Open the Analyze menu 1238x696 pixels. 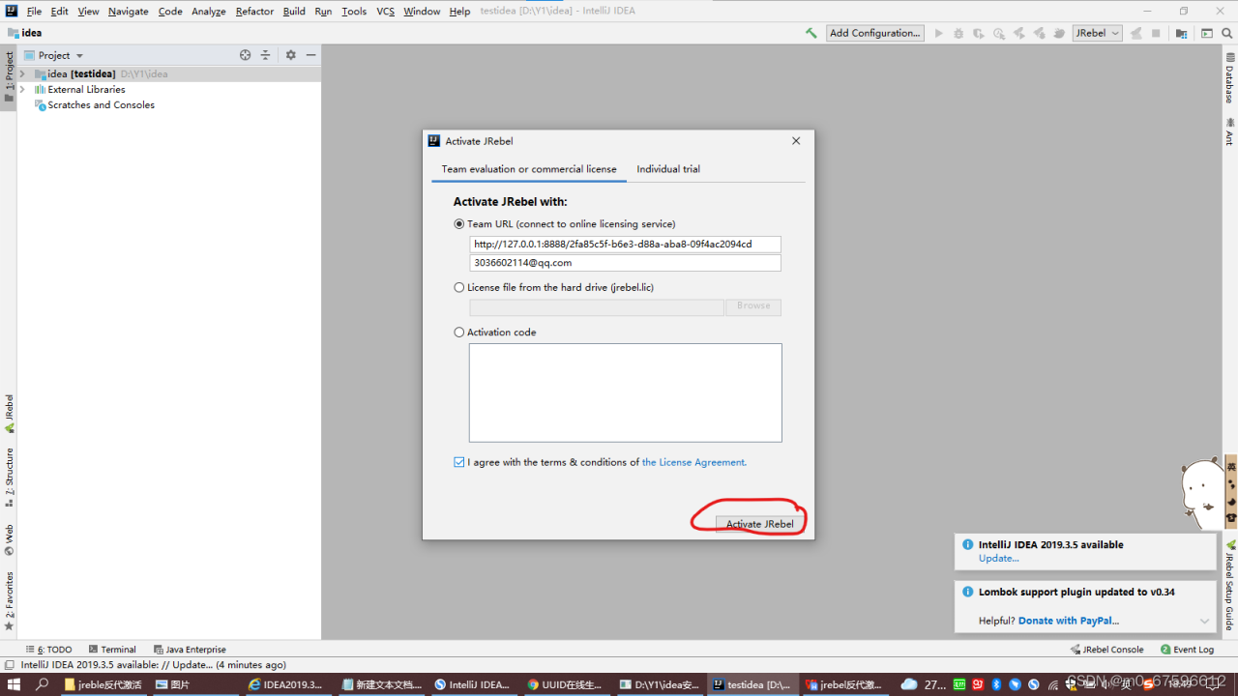click(209, 12)
